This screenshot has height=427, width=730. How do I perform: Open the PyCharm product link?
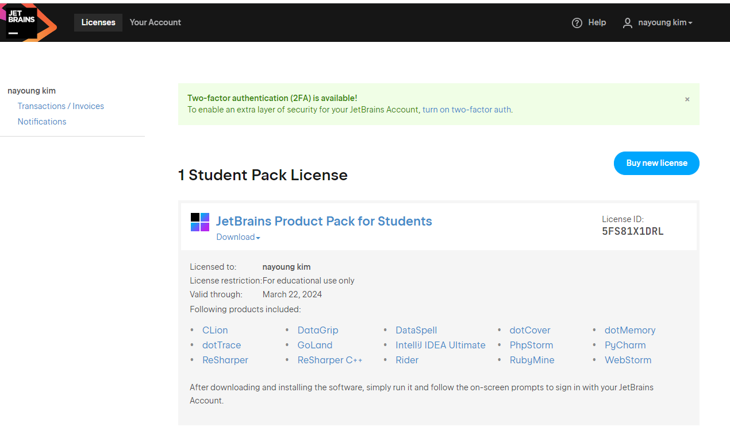pos(625,345)
